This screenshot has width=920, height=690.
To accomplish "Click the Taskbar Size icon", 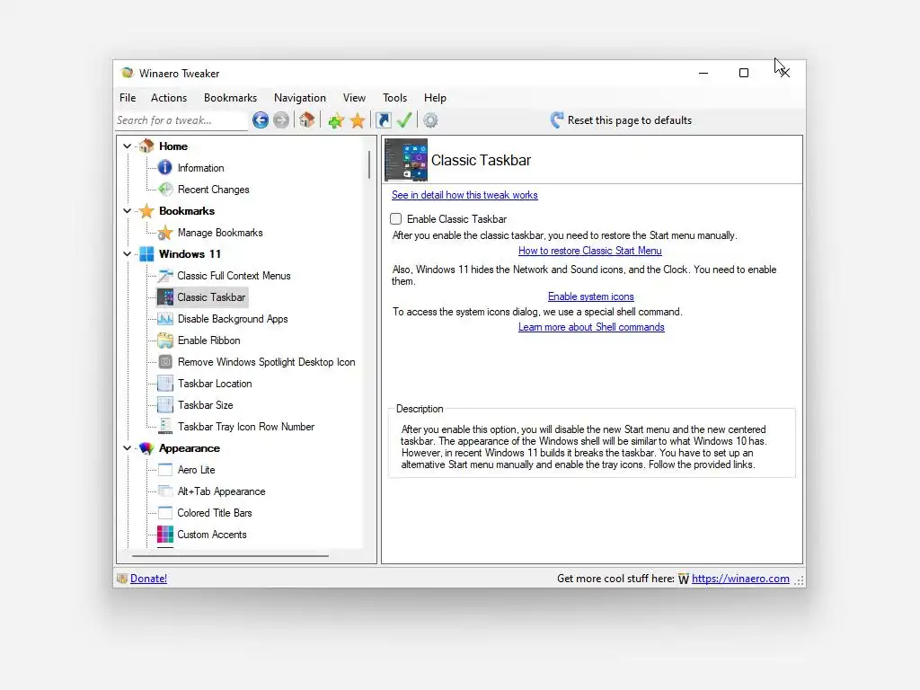I will click(x=165, y=405).
